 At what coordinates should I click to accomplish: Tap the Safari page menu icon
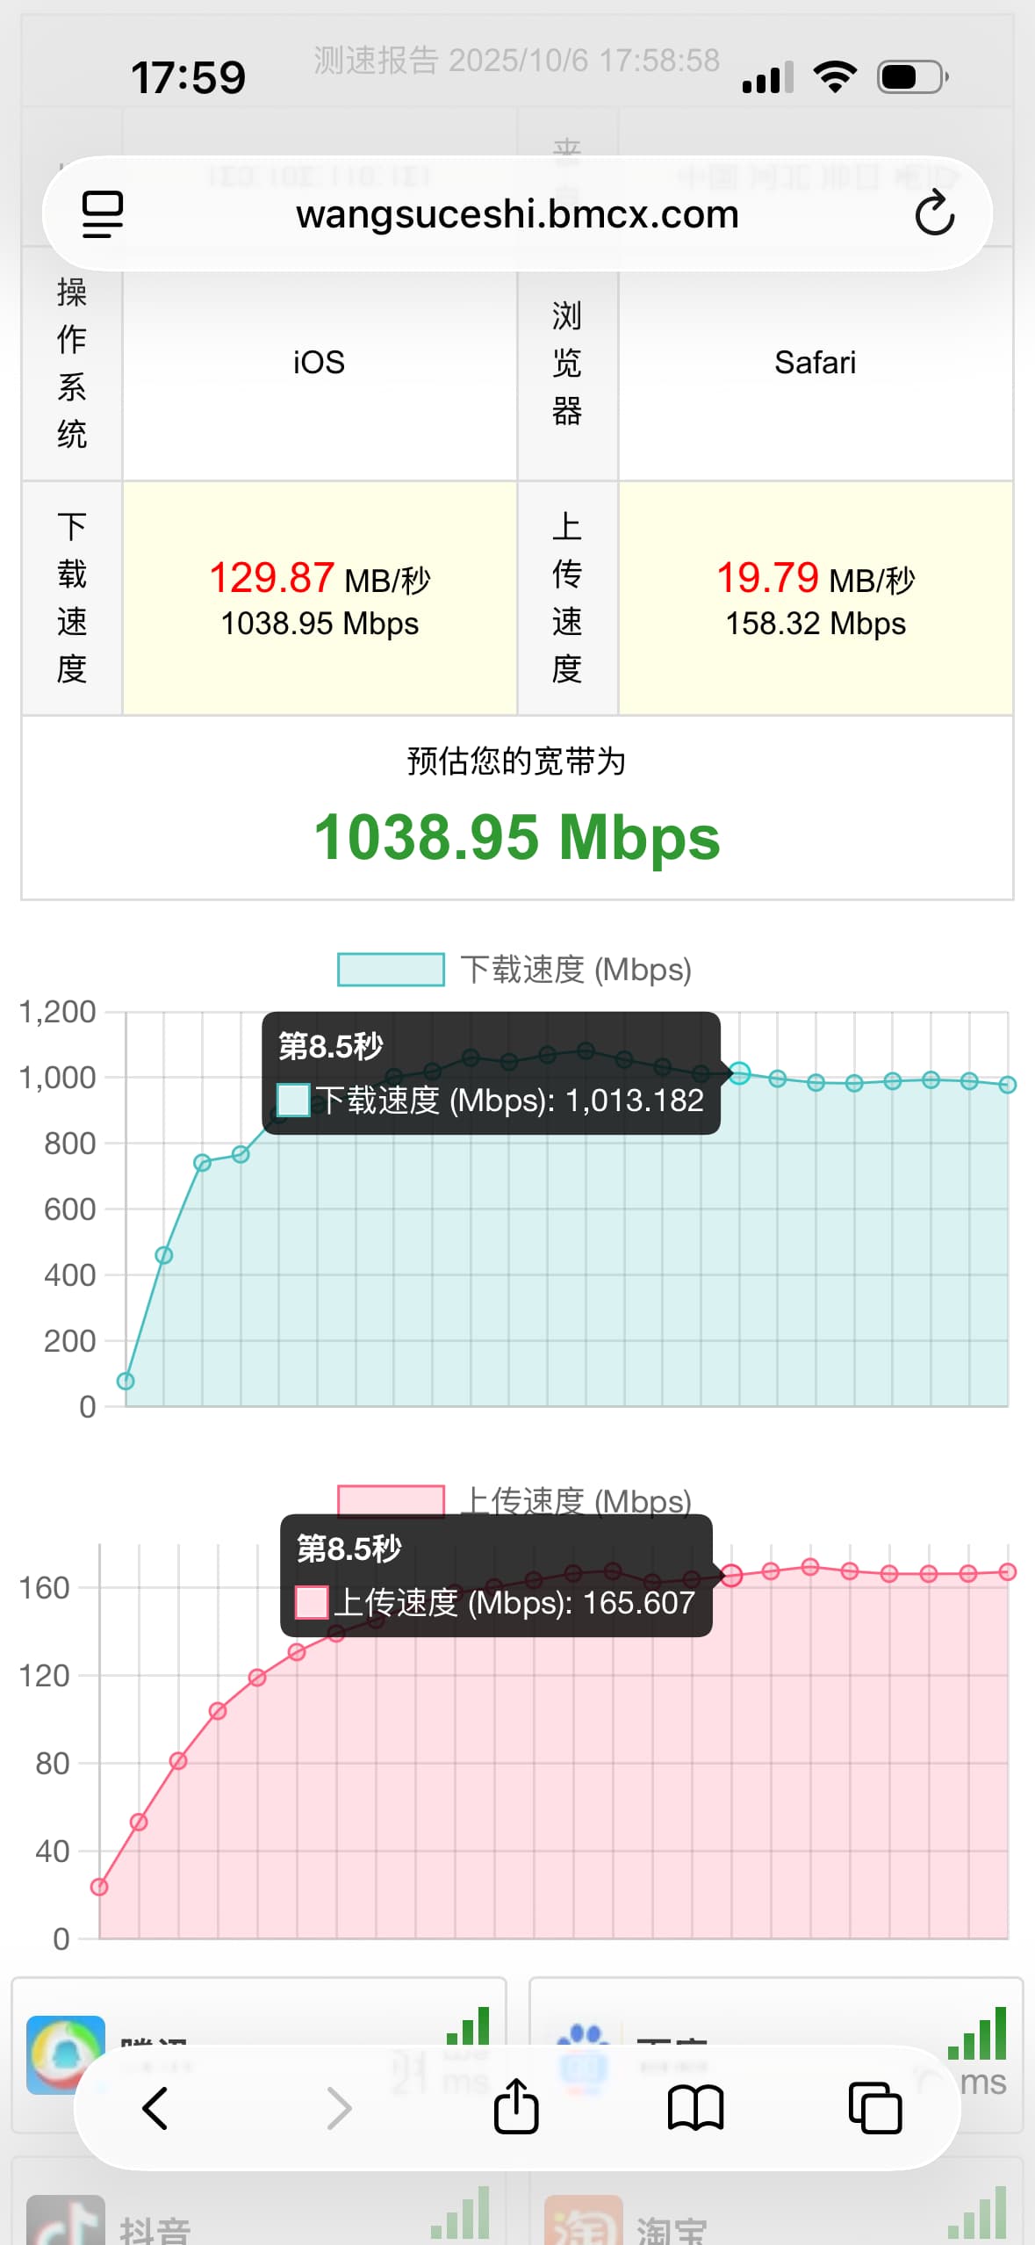(x=102, y=214)
